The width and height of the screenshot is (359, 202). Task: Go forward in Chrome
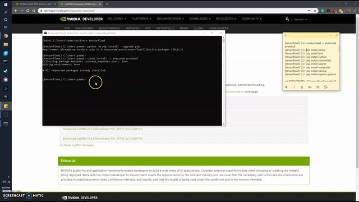pyautogui.click(x=22, y=11)
